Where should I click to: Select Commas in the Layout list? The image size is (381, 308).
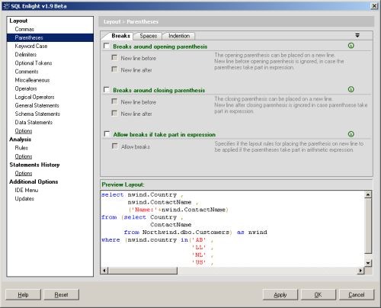pos(24,29)
